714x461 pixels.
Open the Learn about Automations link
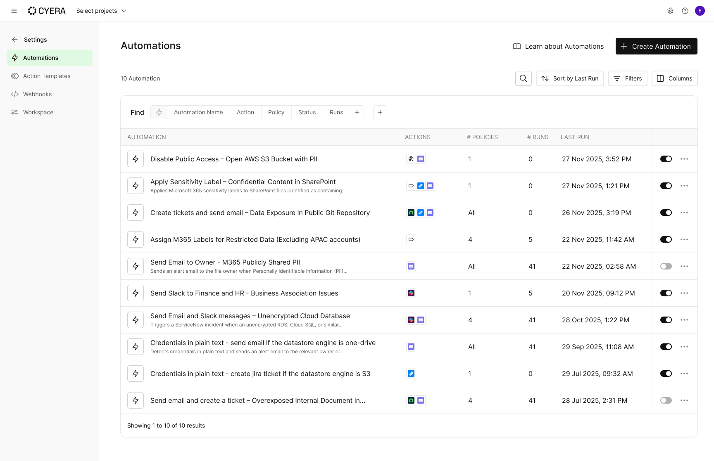tap(558, 46)
